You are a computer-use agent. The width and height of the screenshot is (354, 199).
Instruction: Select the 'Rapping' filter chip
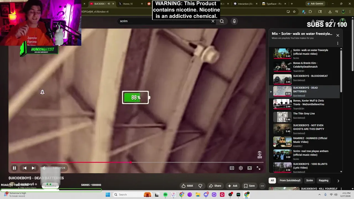323,180
